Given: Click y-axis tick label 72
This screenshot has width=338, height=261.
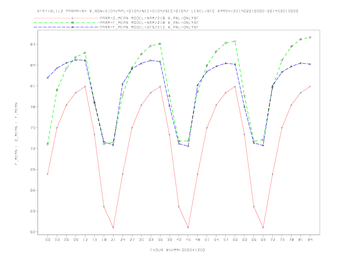Looking at the screenshot, I should [32, 149].
